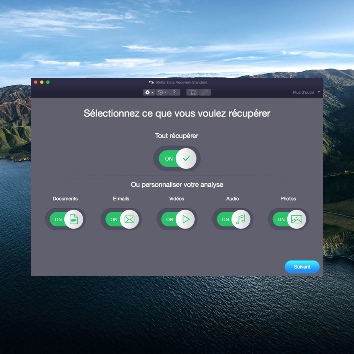Viewport: 354px width, 354px height.
Task: Click the Documents label
Action: [65, 199]
